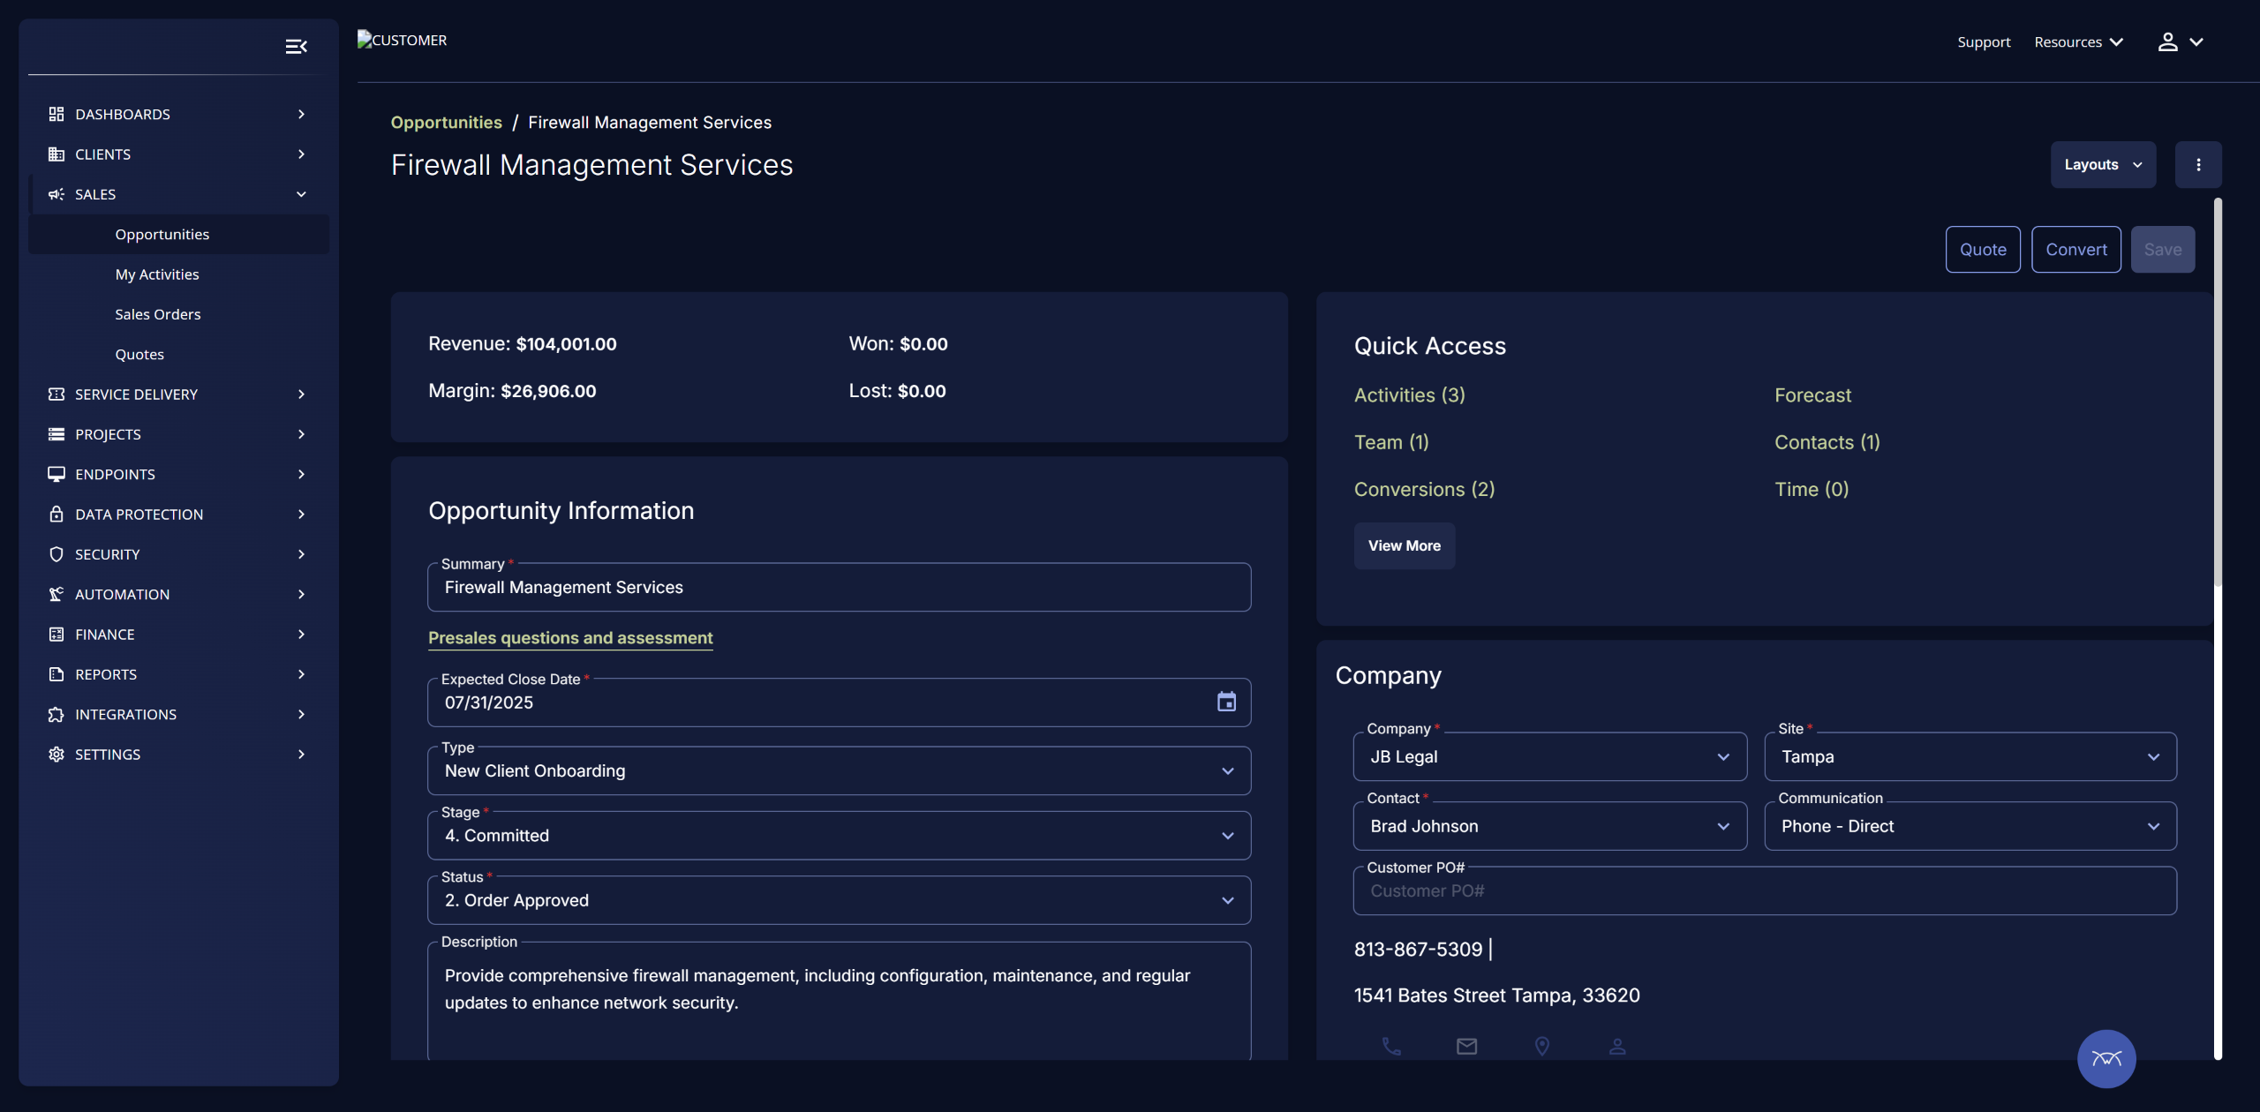Open the Stage dropdown showing 4. Committed
Screen dimensions: 2260x1112
click(x=839, y=836)
